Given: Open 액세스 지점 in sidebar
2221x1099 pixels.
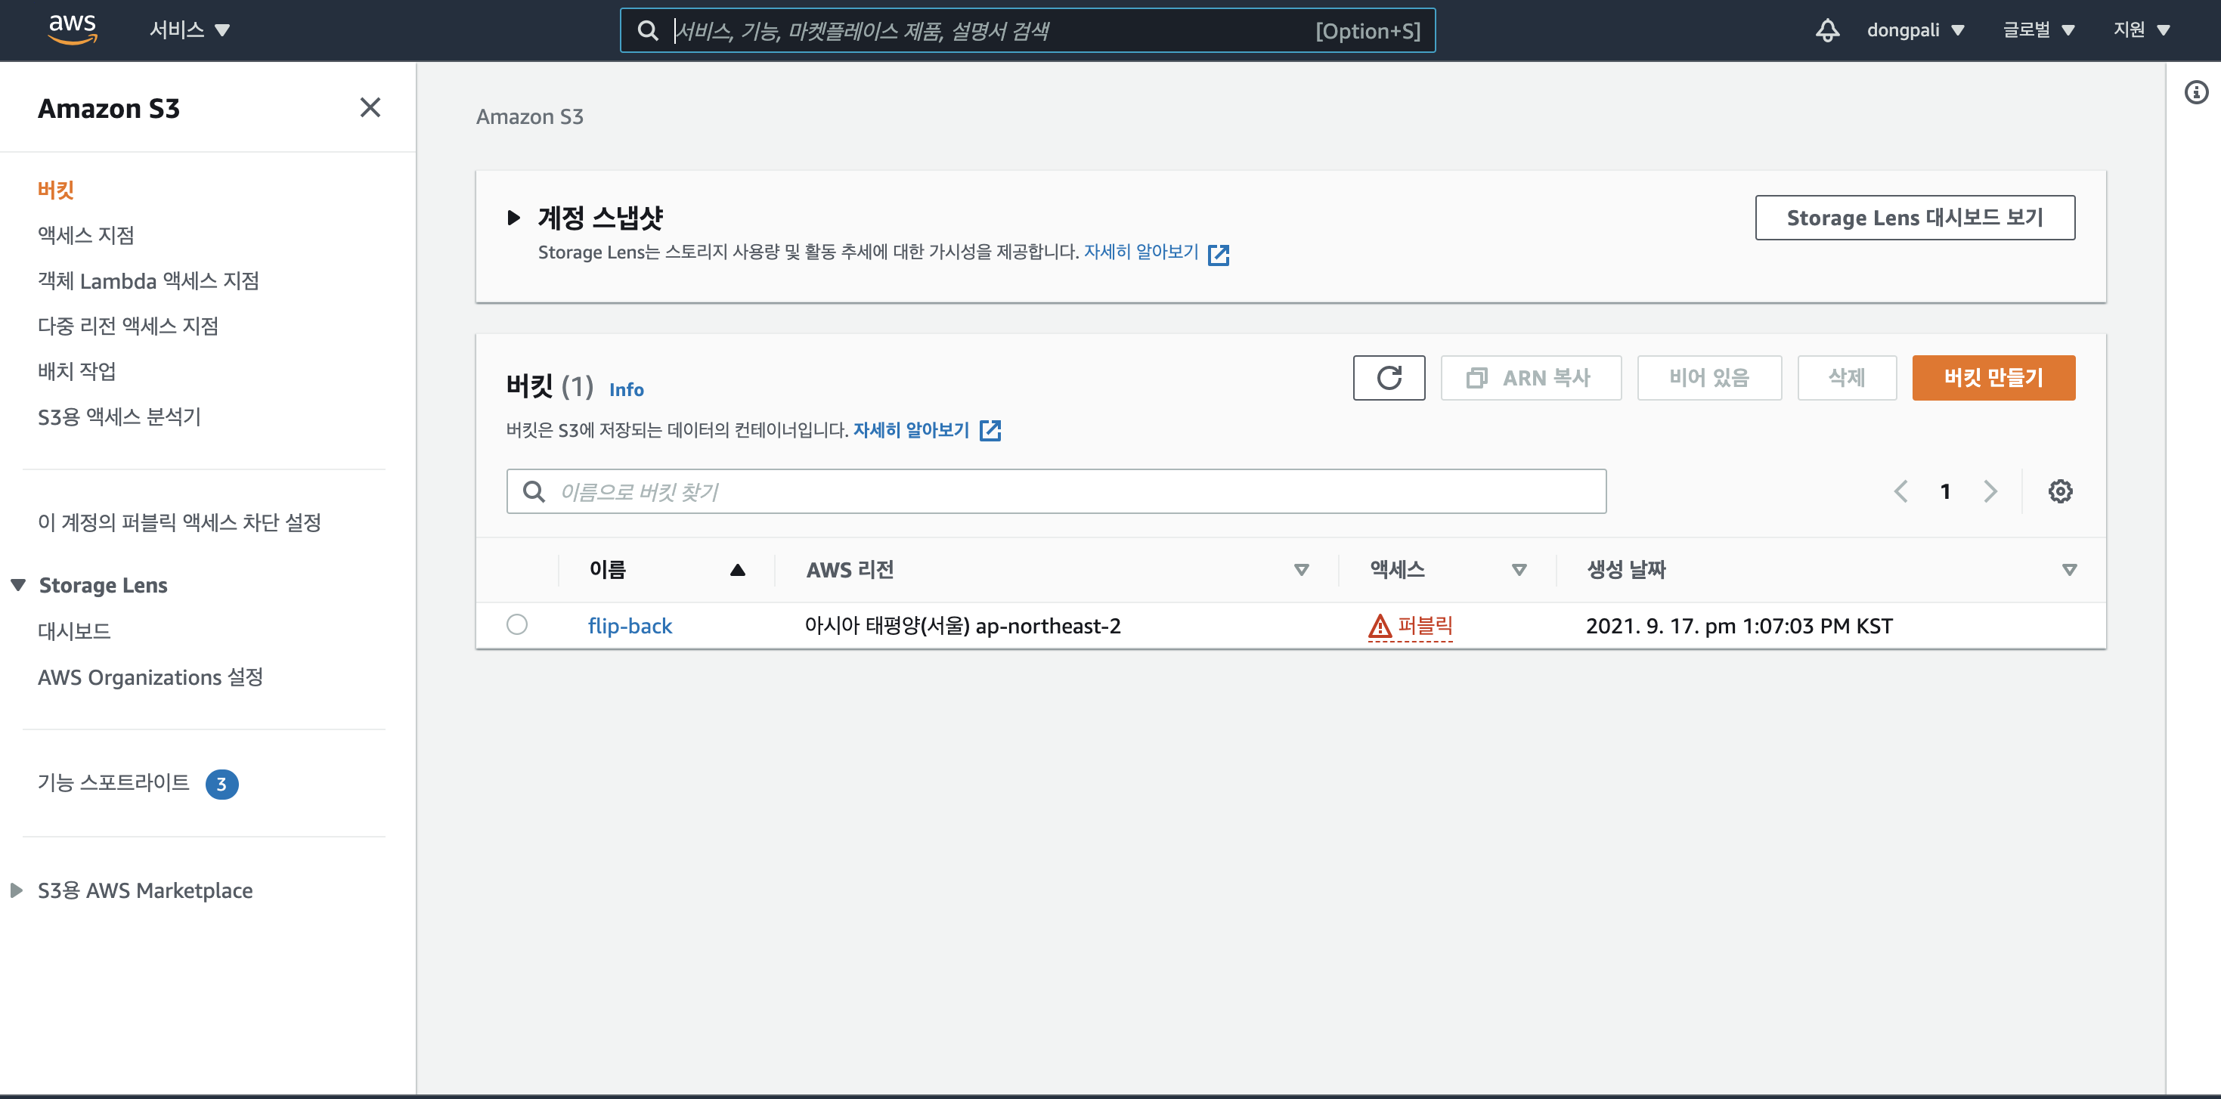Looking at the screenshot, I should click(85, 235).
